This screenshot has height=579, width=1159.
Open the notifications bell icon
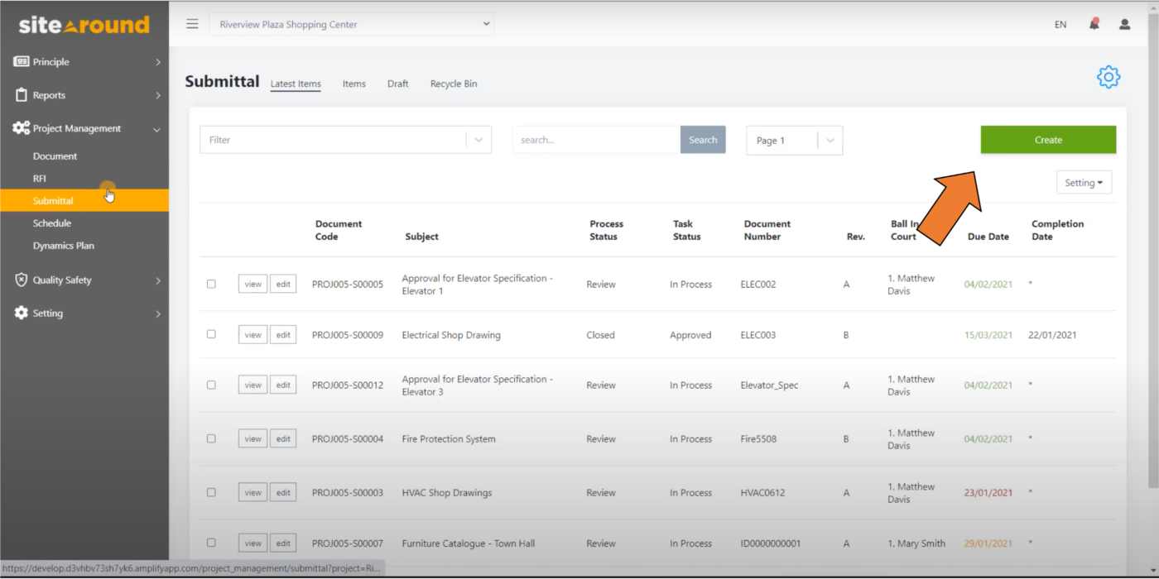pos(1094,24)
